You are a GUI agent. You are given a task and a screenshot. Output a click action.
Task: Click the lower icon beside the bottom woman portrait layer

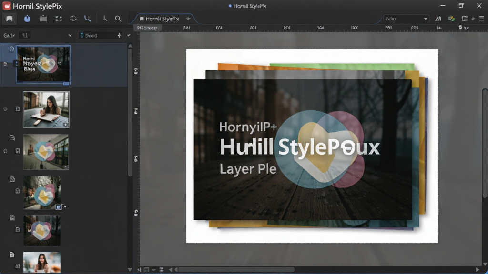tap(18, 266)
